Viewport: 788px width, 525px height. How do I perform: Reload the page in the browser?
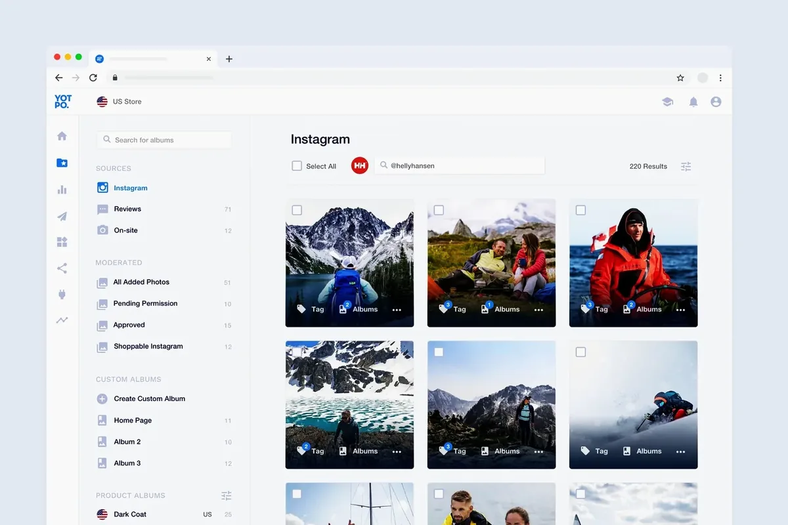(93, 77)
